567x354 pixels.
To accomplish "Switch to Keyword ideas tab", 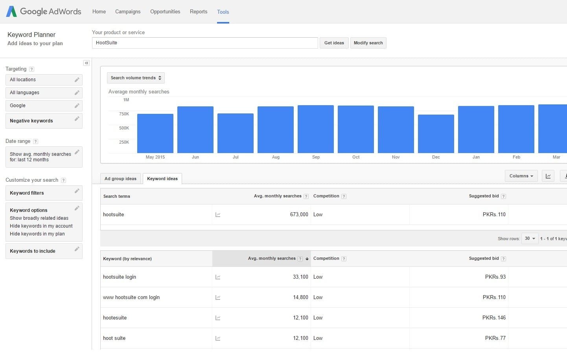I will [162, 179].
